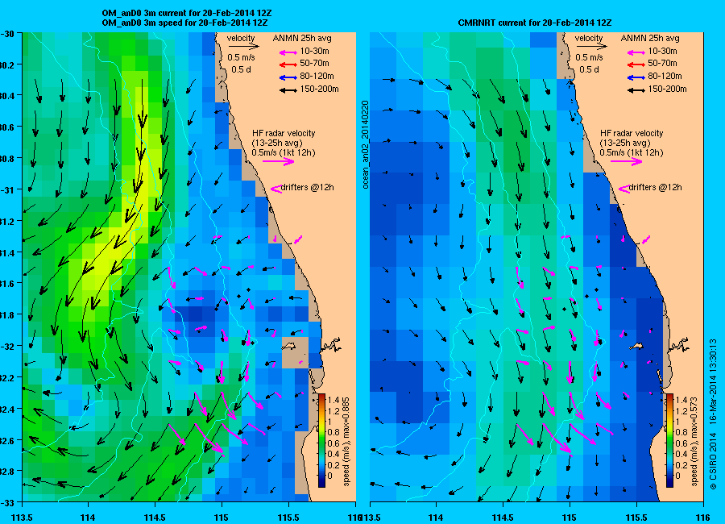Screen dimensions: 725x524
Task: Click the "ANMN 25h avg" heading in OM_anD0 map
Action: coord(302,39)
